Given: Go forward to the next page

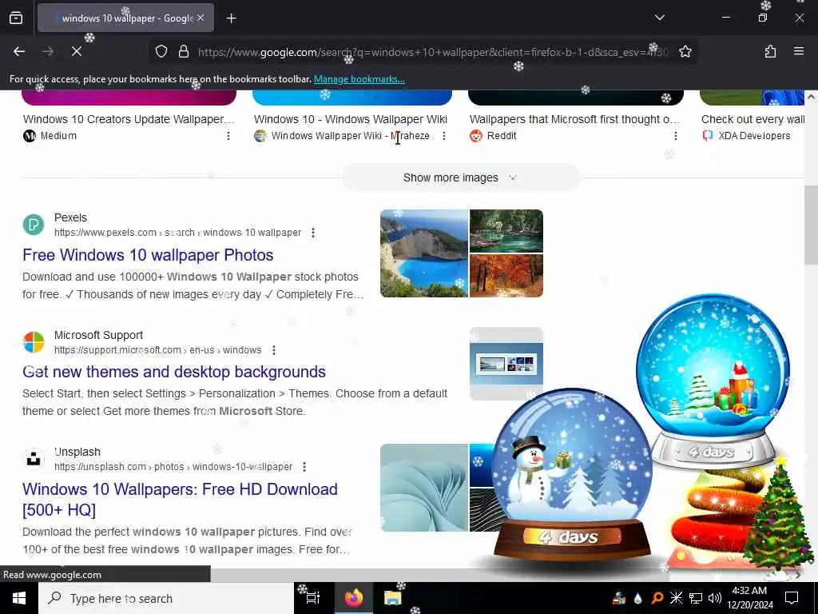Looking at the screenshot, I should point(48,51).
